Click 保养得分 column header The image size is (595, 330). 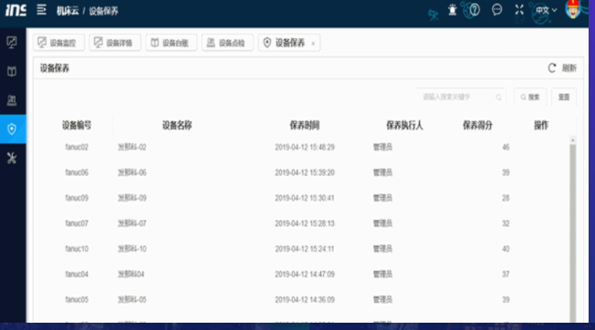pyautogui.click(x=477, y=126)
